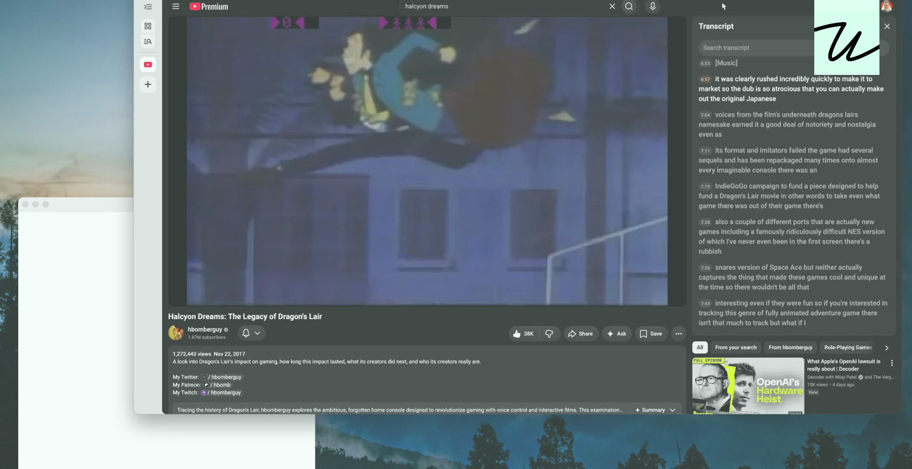Follow the Twitch /hbomberguy link
This screenshot has height=469, width=912.
pos(221,393)
